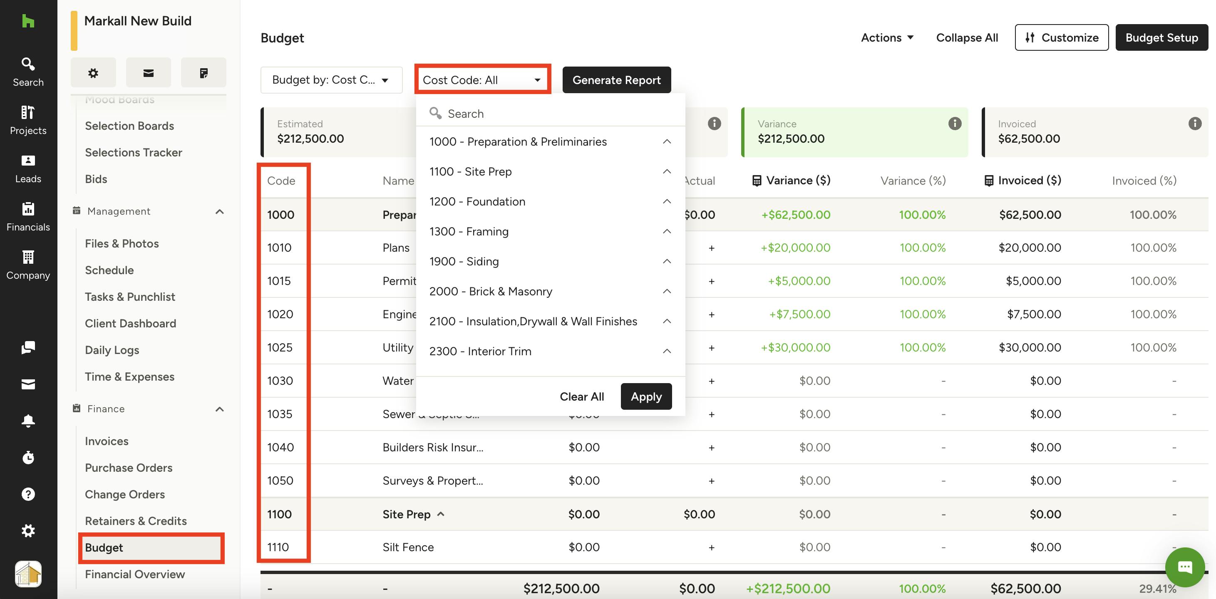Screen dimensions: 1216x599
Task: Click the Apply filter button
Action: [x=646, y=396]
